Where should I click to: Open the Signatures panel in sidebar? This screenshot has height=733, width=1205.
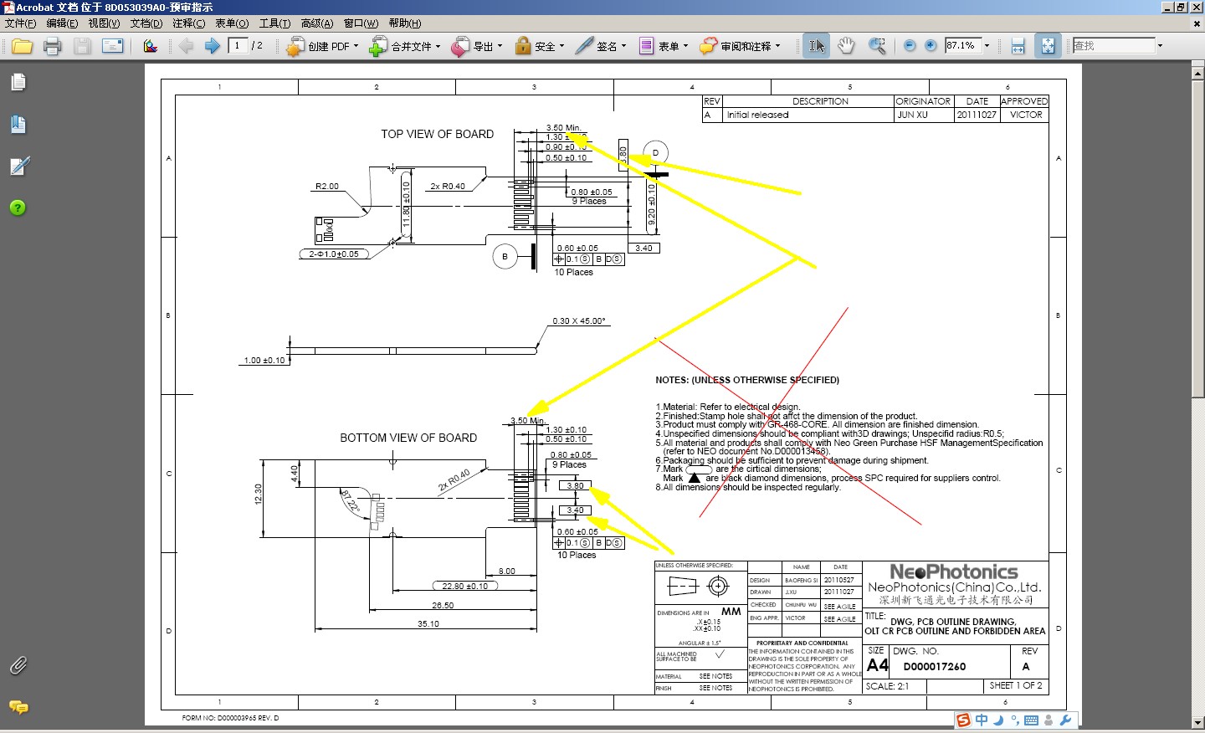(19, 166)
